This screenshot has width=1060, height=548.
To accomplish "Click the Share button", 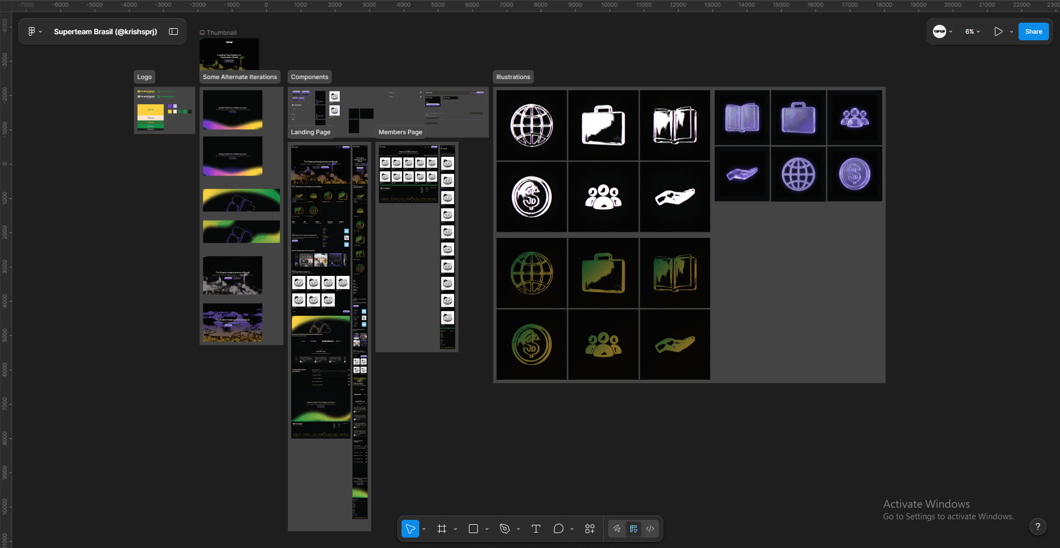I will tap(1033, 31).
